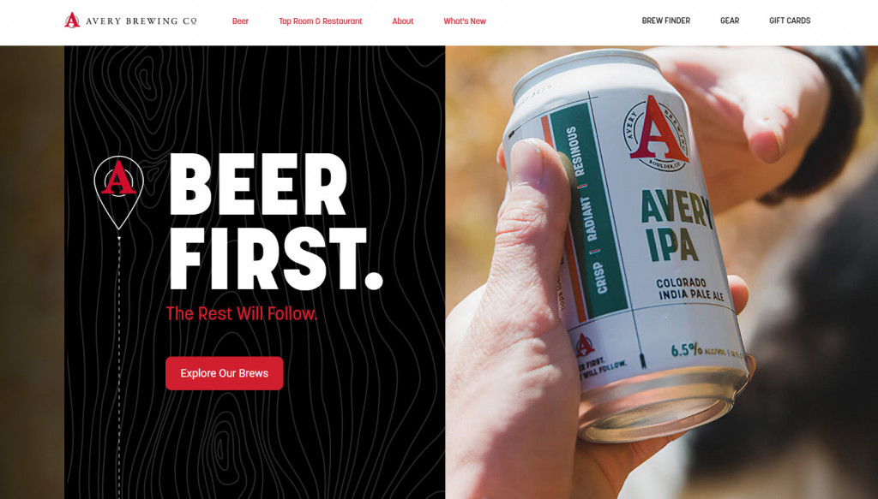The width and height of the screenshot is (878, 499).
Task: Click the "Avery Brewing Co" wordmark
Action: click(141, 21)
